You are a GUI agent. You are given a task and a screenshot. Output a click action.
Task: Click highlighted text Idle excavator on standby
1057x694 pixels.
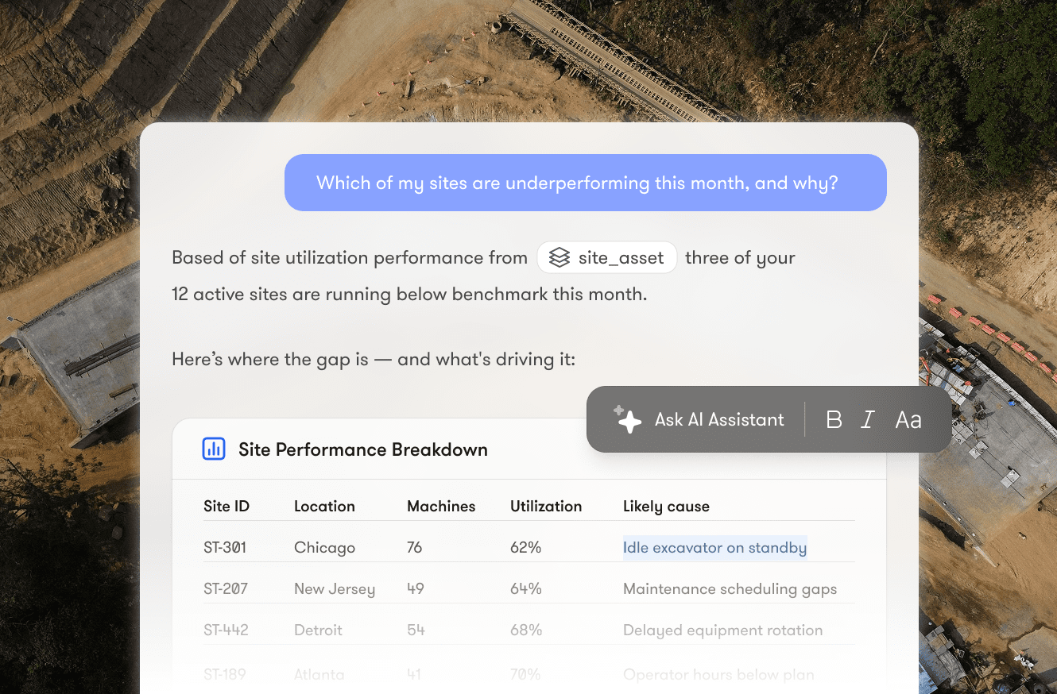point(714,548)
